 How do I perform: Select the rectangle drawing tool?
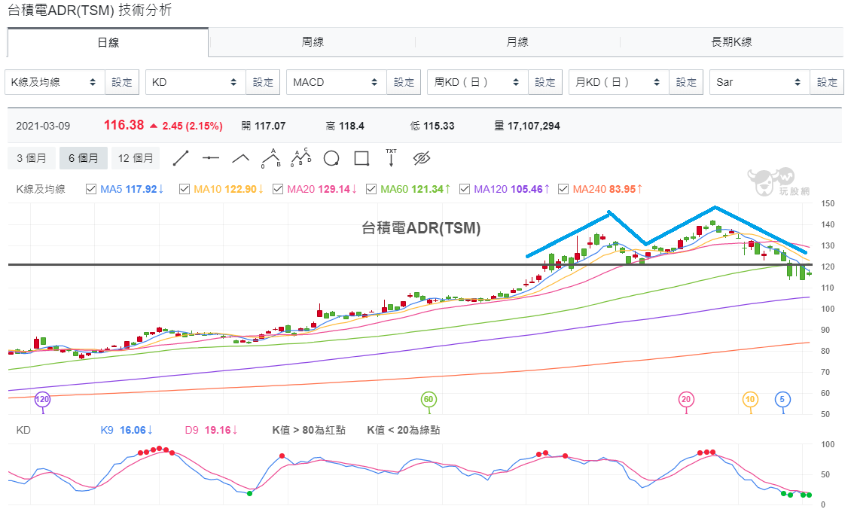pos(361,158)
